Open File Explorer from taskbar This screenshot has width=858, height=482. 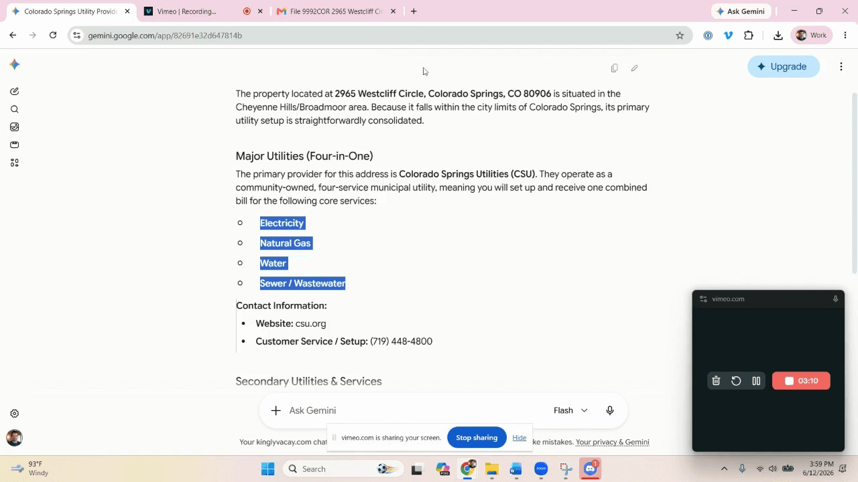point(491,469)
